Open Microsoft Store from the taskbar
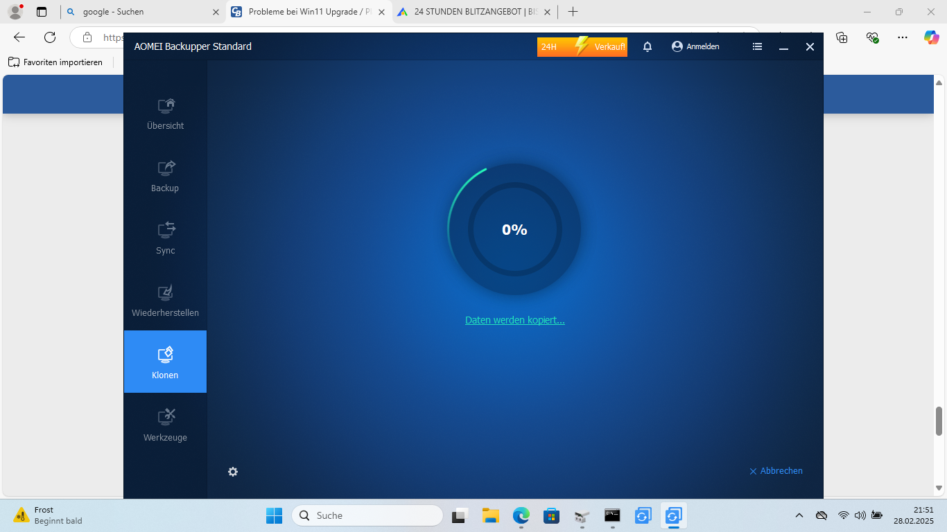The height and width of the screenshot is (532, 947). tap(552, 515)
